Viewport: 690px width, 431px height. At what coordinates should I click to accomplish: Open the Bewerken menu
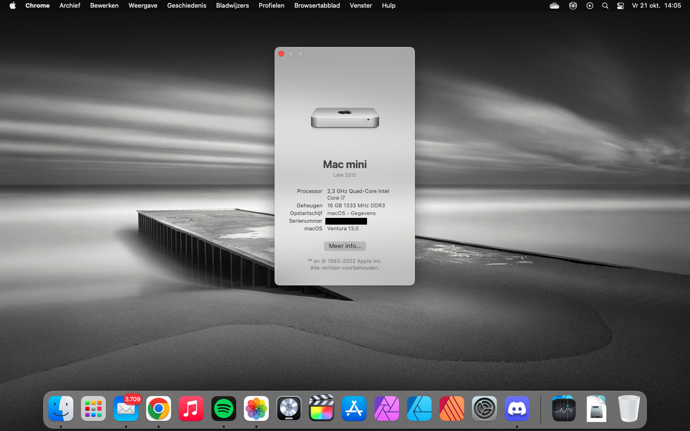[x=104, y=6]
